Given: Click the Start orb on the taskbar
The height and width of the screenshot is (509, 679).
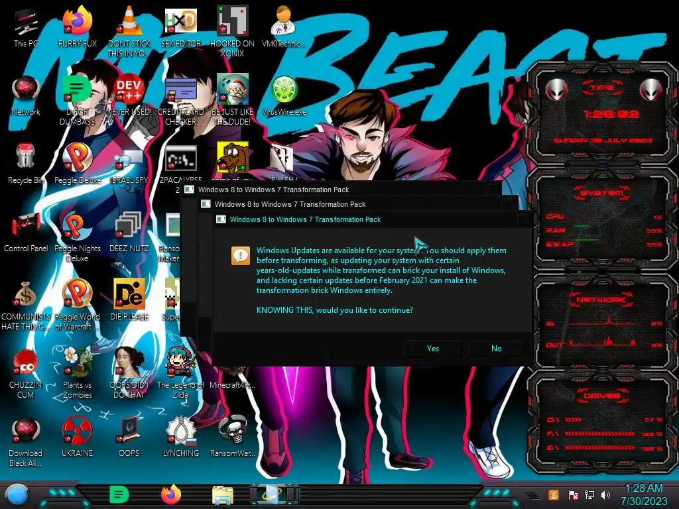Looking at the screenshot, I should coord(17,495).
